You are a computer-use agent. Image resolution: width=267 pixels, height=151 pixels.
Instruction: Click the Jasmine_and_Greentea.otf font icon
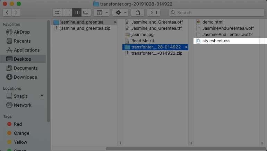[x=127, y=22]
